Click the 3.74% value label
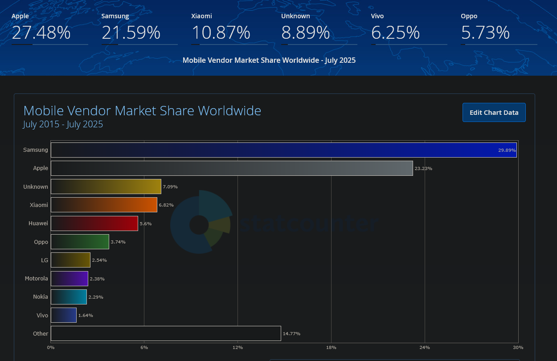The image size is (557, 361). 118,242
